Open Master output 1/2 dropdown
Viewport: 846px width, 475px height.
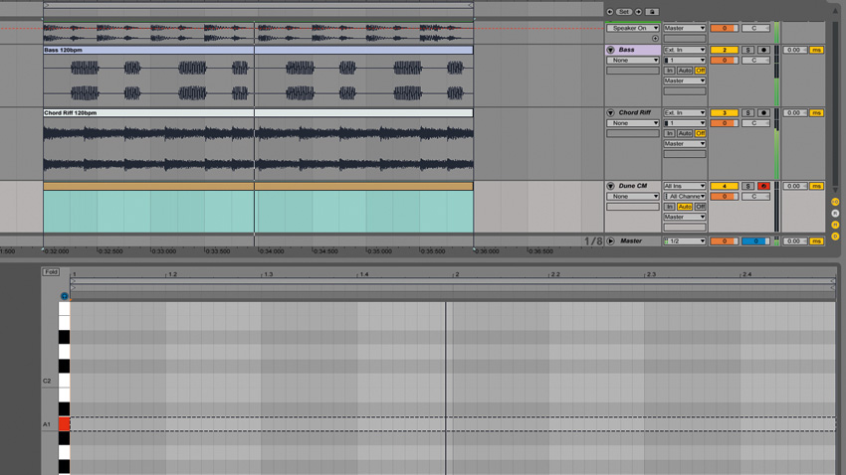pyautogui.click(x=684, y=241)
